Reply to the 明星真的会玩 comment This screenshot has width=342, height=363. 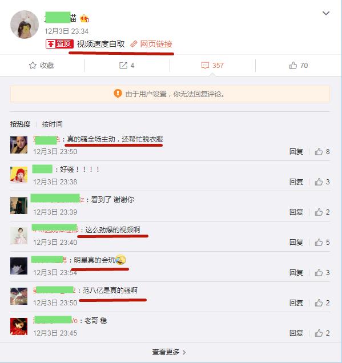(296, 273)
